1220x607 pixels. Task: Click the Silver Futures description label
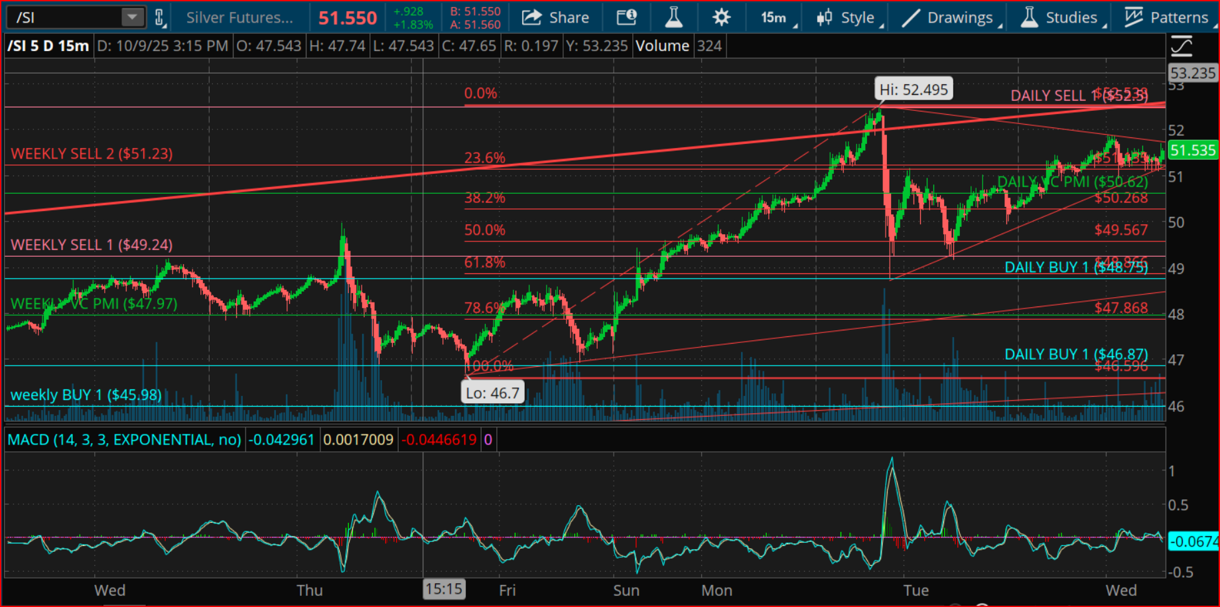[239, 17]
